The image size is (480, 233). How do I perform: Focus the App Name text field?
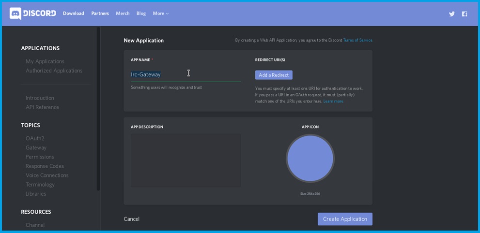click(186, 75)
